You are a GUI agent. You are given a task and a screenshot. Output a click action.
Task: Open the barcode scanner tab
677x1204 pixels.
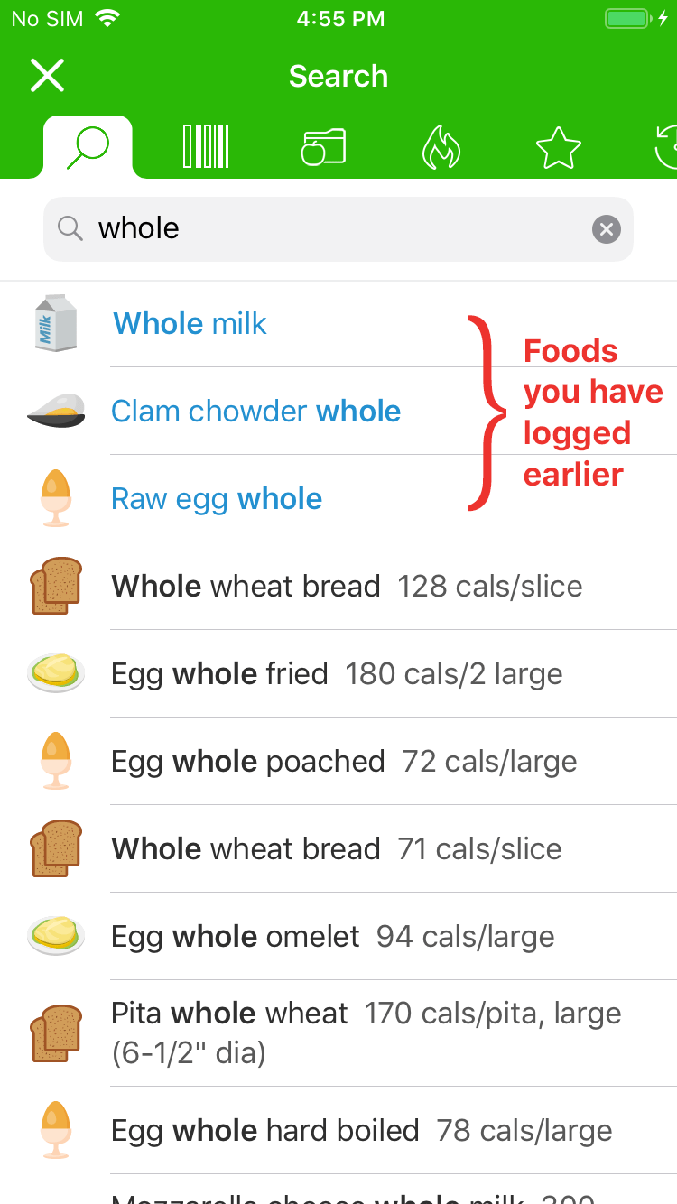(x=206, y=147)
